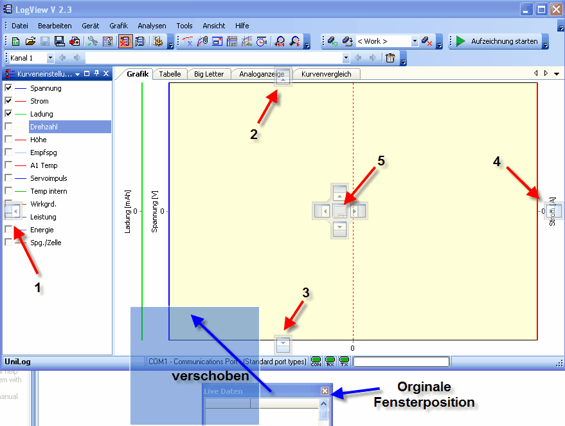Open the long record selection dropdown arrow
This screenshot has width=565, height=426.
click(x=346, y=58)
